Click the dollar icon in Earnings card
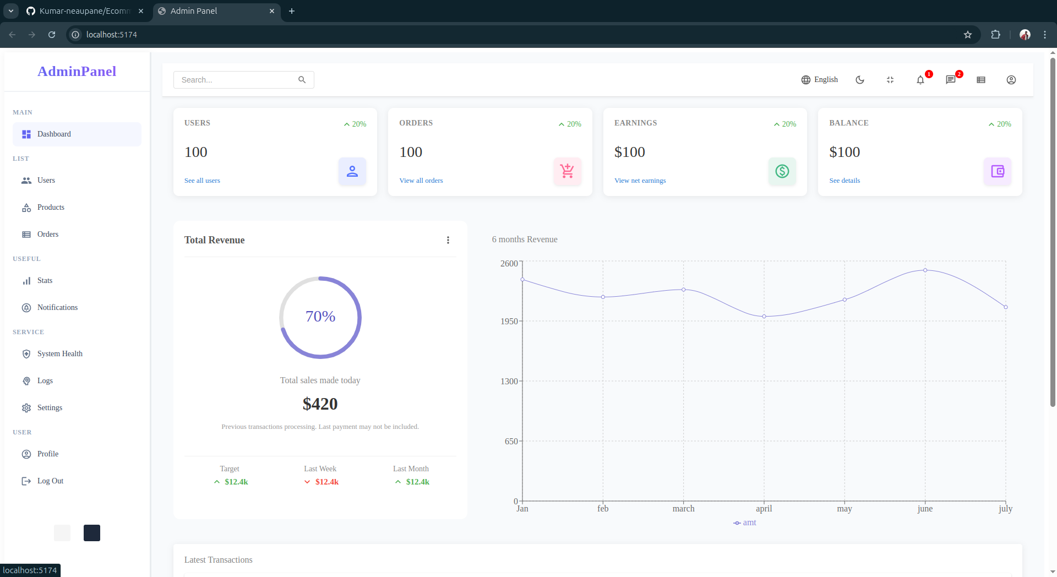Viewport: 1057px width, 577px height. click(782, 171)
